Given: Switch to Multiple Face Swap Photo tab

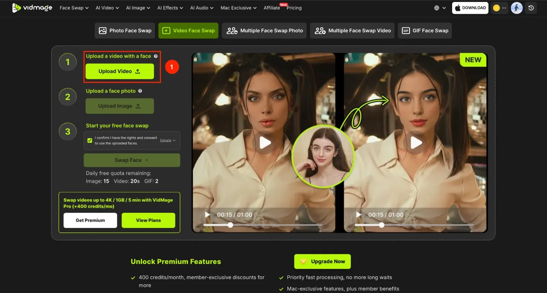Looking at the screenshot, I should point(265,31).
